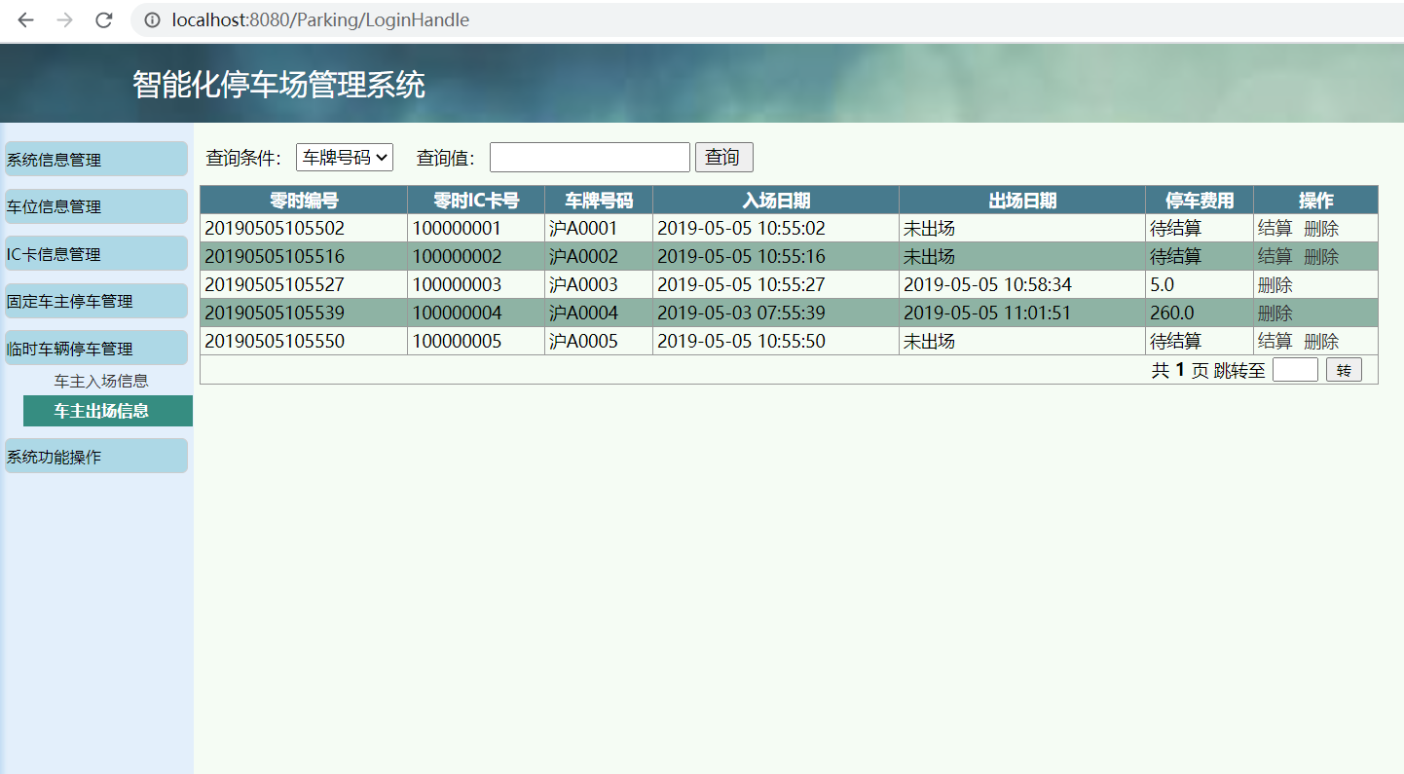Click 删除 link for 沪A0003 row

[x=1275, y=284]
